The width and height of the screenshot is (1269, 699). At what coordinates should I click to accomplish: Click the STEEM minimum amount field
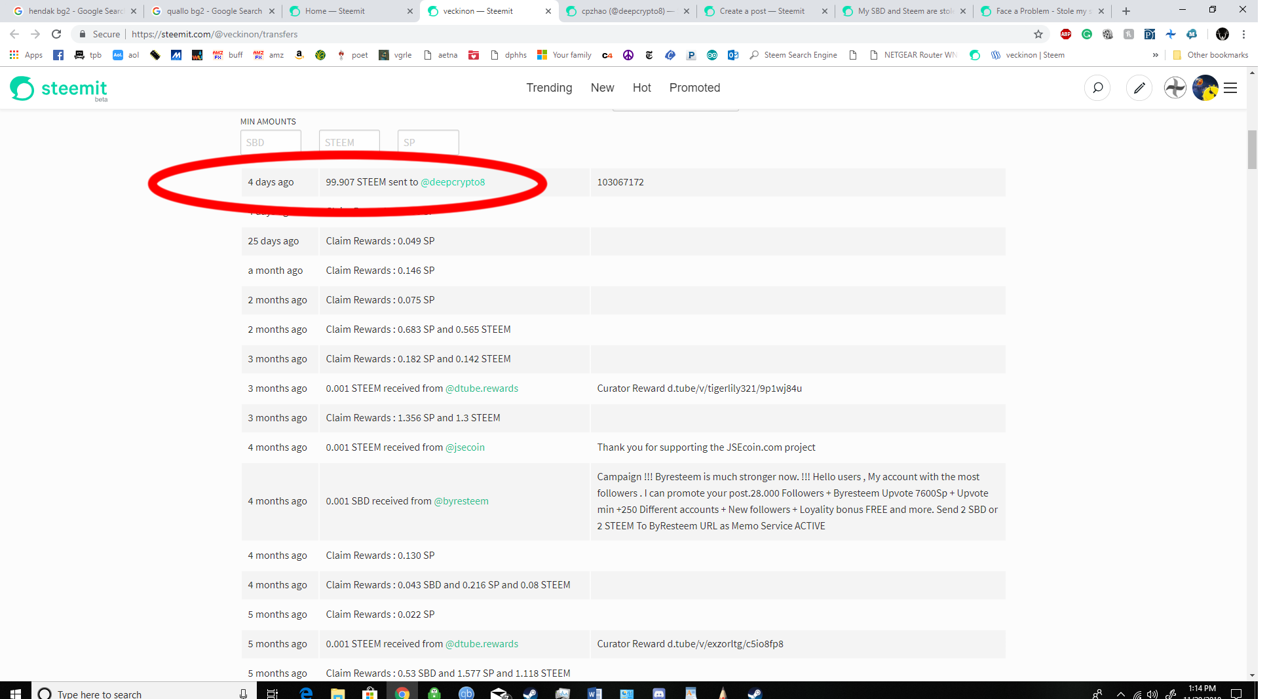[349, 142]
